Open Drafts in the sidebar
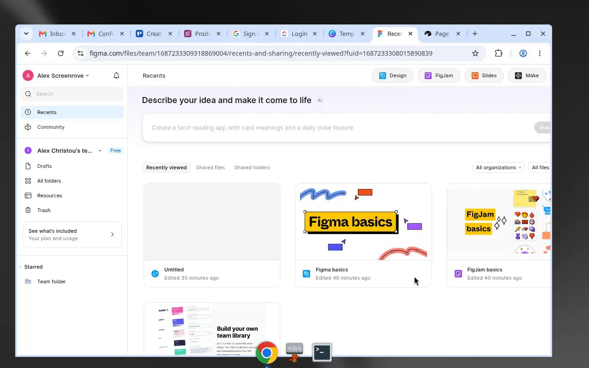Image resolution: width=589 pixels, height=368 pixels. click(x=72, y=166)
